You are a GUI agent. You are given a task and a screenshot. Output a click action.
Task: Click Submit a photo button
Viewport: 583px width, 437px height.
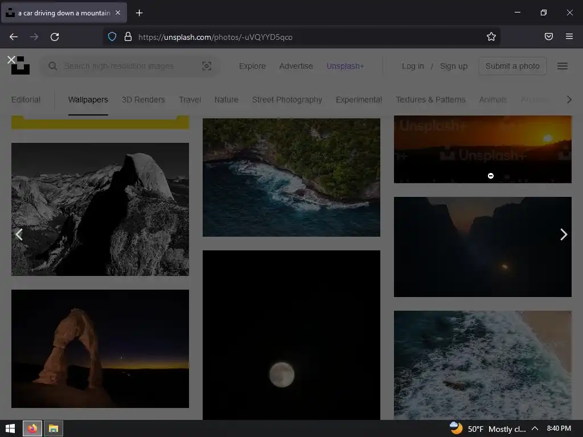[512, 66]
